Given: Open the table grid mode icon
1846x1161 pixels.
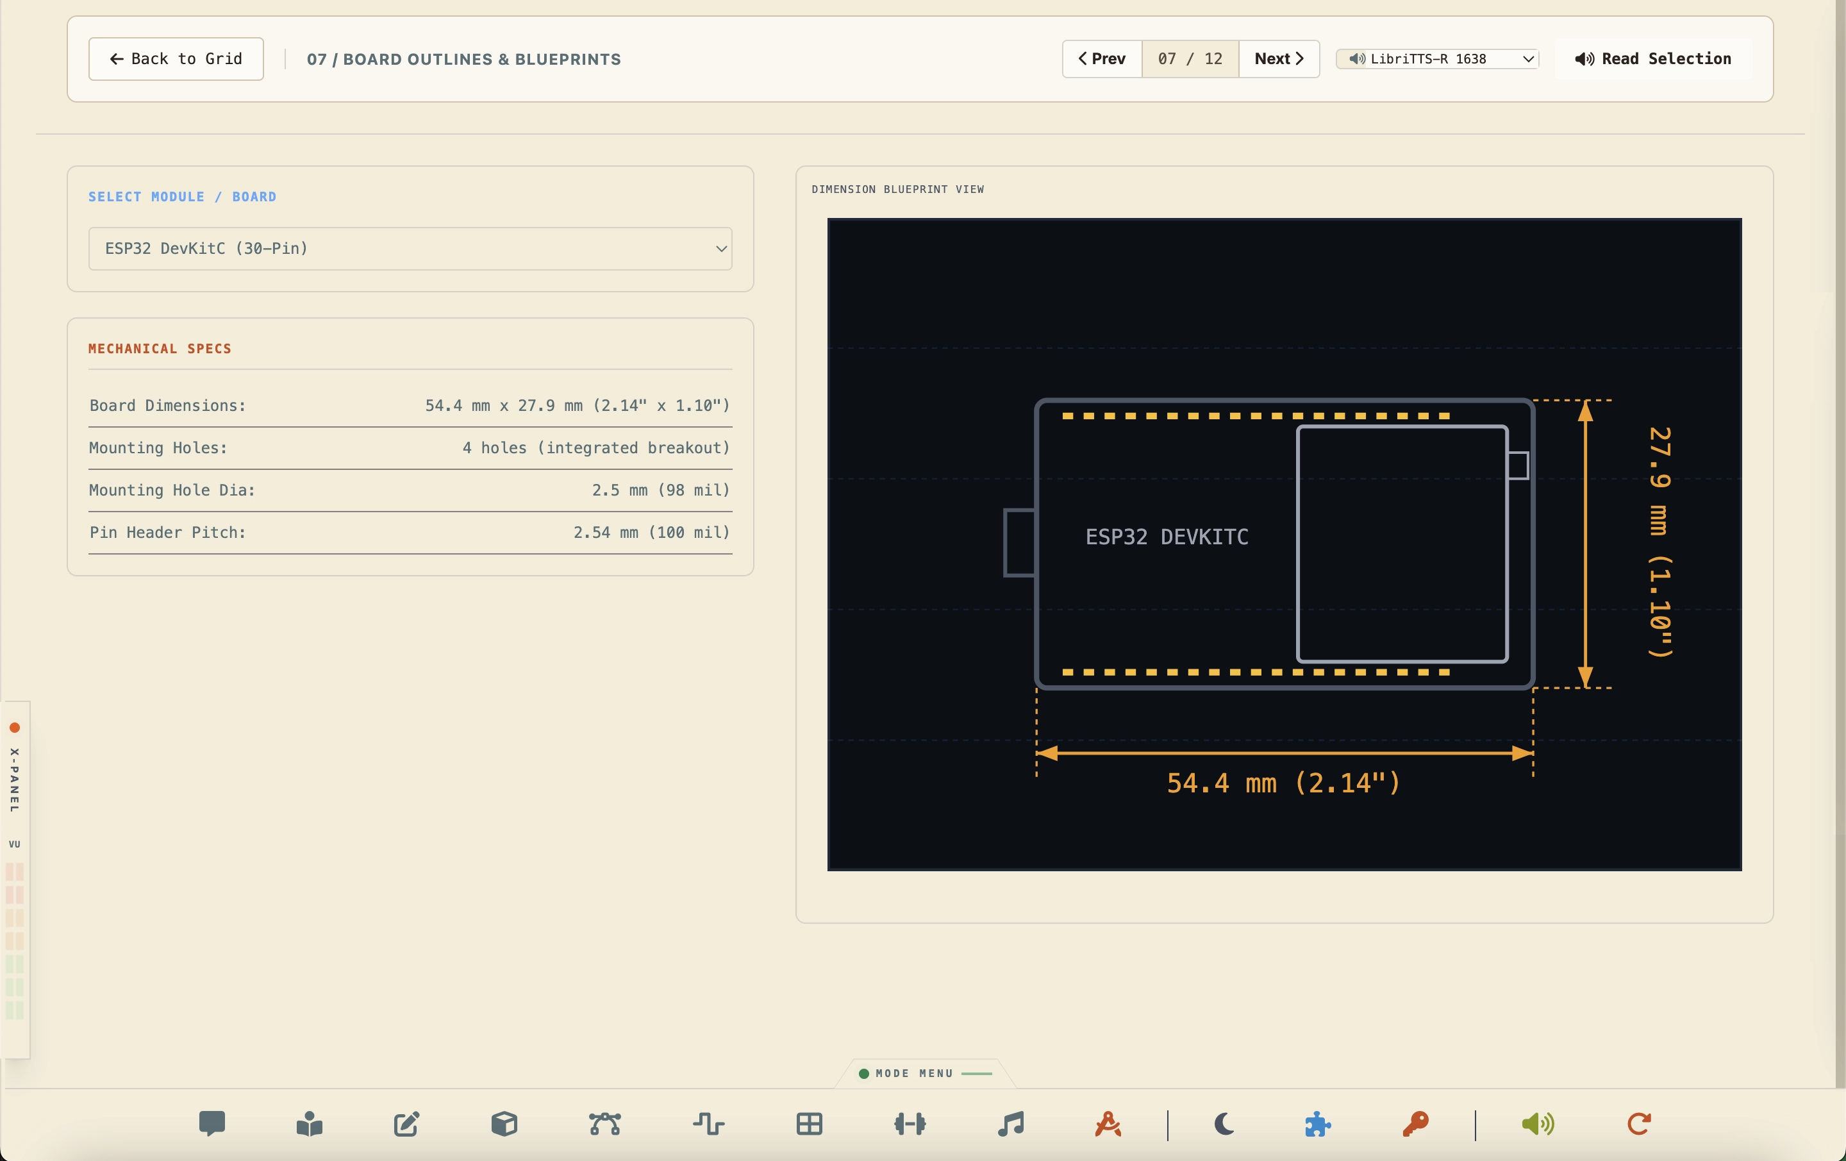Looking at the screenshot, I should [x=809, y=1123].
